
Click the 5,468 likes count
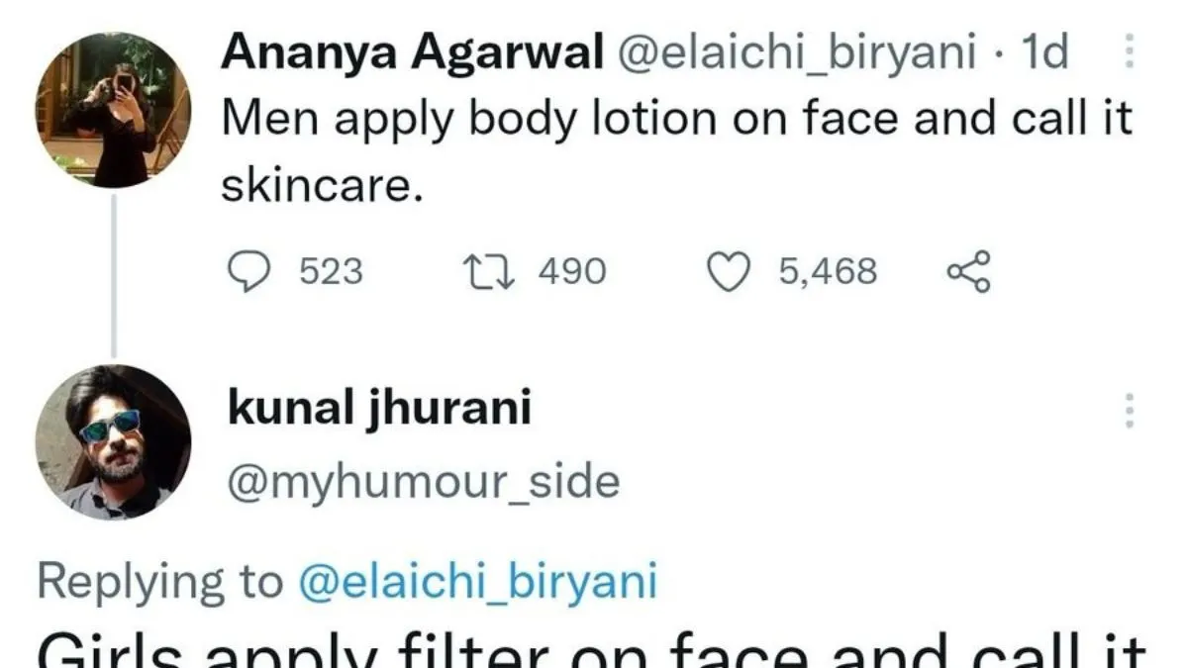point(828,272)
